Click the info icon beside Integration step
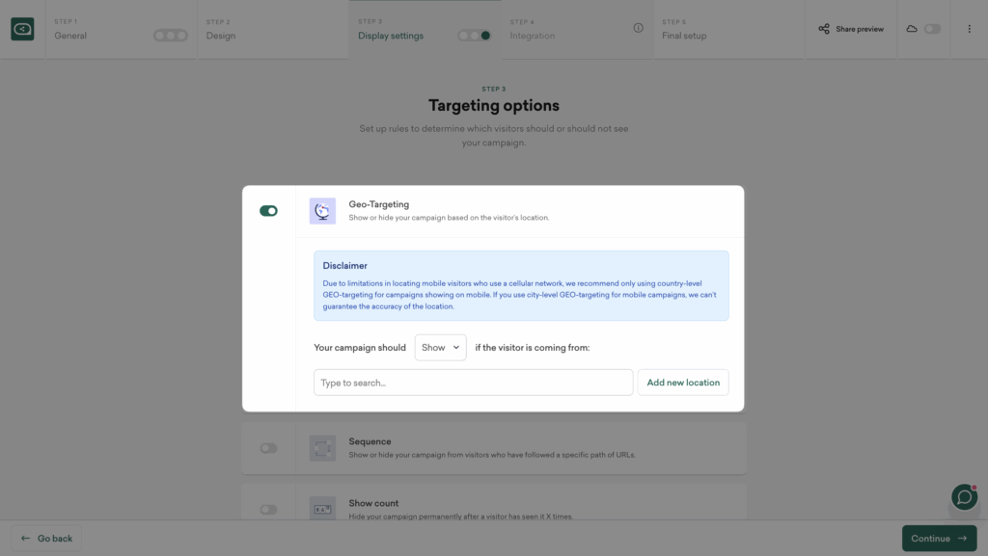Image resolution: width=988 pixels, height=556 pixels. pyautogui.click(x=638, y=29)
